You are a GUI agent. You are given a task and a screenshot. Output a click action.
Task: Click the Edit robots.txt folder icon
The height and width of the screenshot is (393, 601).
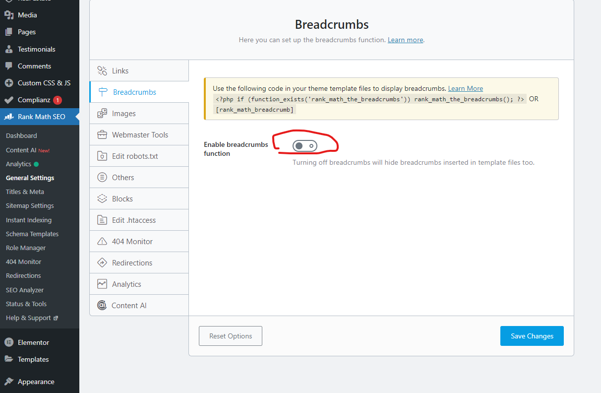(102, 156)
